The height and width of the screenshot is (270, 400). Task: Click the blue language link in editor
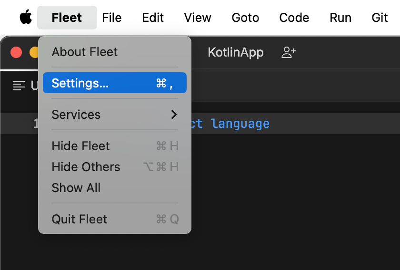pos(240,124)
